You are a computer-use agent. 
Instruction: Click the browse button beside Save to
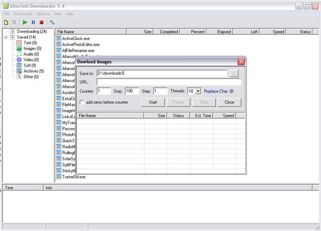(234, 73)
